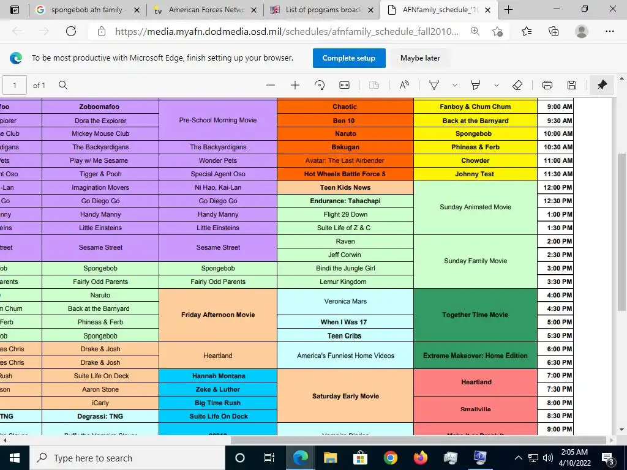The height and width of the screenshot is (470, 627).
Task: Click the 'Hannah Montana' cell
Action: (x=218, y=376)
